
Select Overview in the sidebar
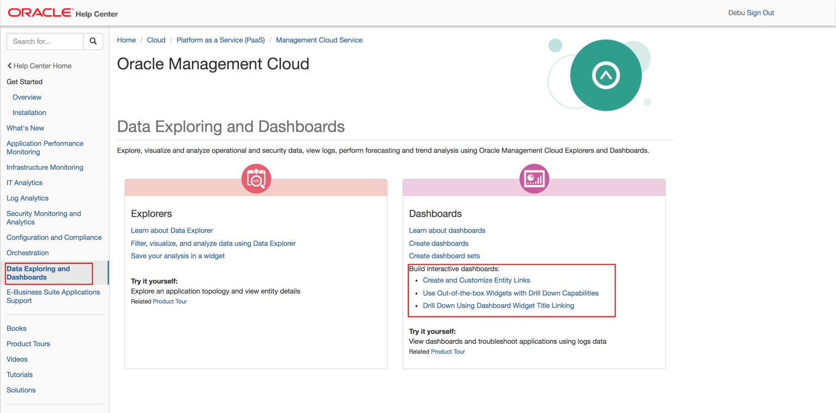click(x=27, y=97)
